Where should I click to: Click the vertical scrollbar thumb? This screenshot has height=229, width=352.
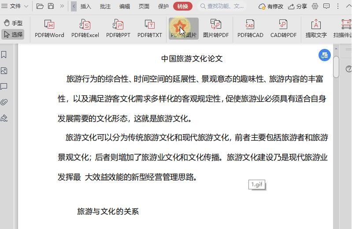pyautogui.click(x=336, y=67)
